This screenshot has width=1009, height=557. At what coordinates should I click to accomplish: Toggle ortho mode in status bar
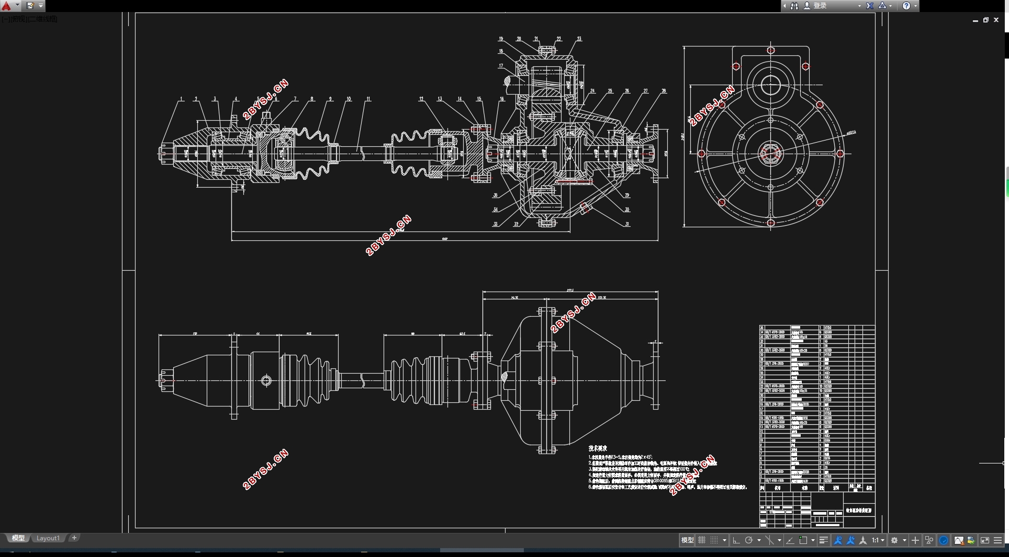(736, 540)
